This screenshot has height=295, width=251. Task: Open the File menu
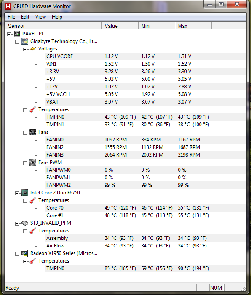coord(11,17)
